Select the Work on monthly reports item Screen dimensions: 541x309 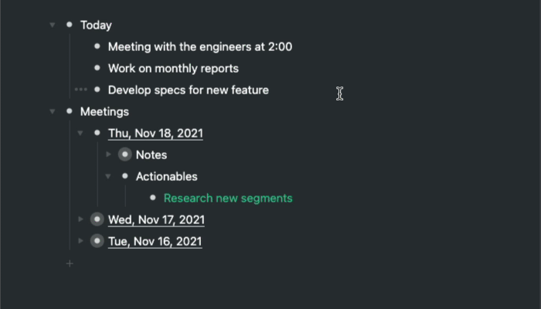click(173, 68)
